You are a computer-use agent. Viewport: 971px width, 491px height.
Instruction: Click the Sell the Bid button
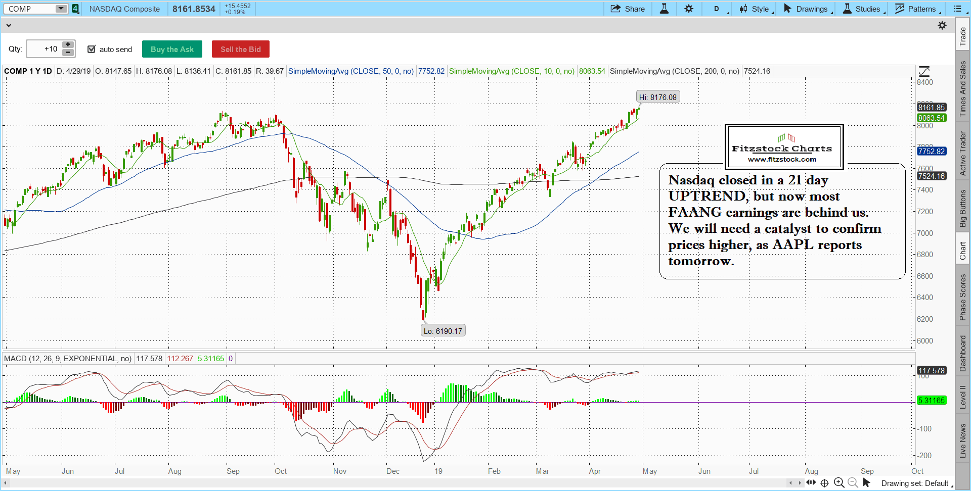coord(240,49)
